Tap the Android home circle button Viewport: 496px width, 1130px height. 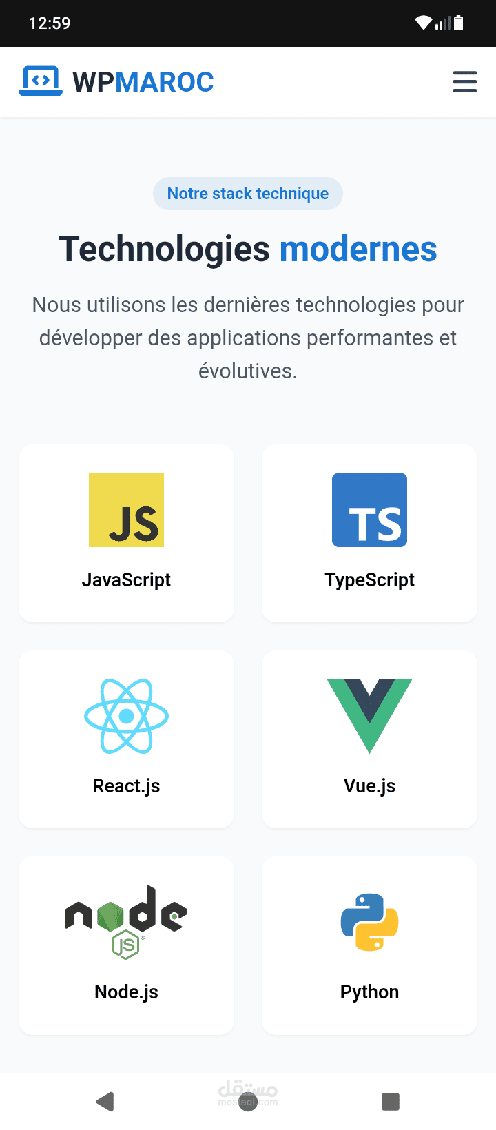click(x=248, y=1101)
